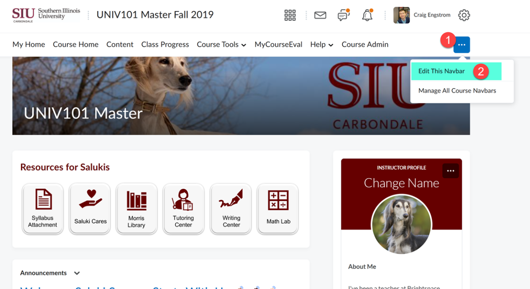Open the Tutoring Center resource

click(183, 208)
